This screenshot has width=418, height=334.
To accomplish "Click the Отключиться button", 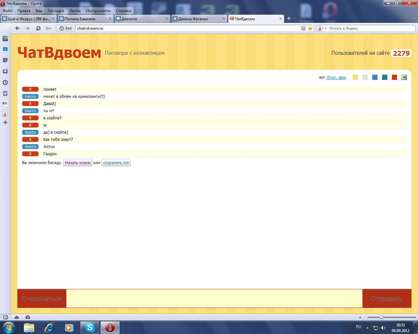I will (42, 298).
